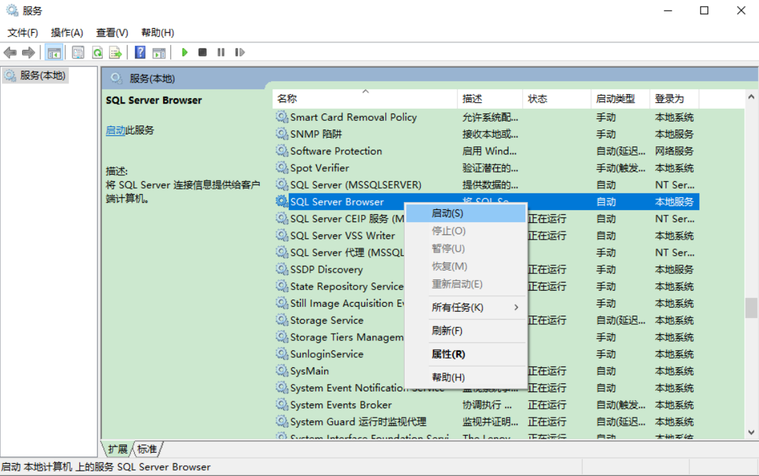Image resolution: width=759 pixels, height=476 pixels.
Task: Click the Restart service toolbar icon
Action: (x=240, y=52)
